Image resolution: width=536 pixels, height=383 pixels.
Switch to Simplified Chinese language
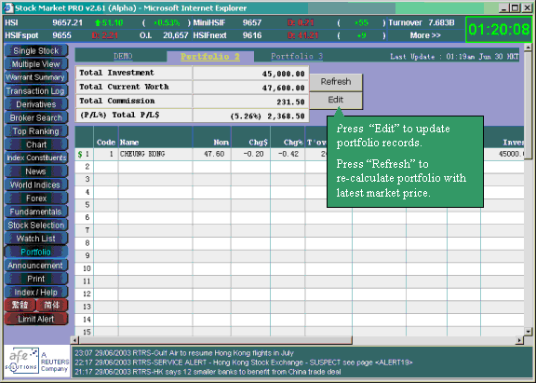[x=51, y=305]
